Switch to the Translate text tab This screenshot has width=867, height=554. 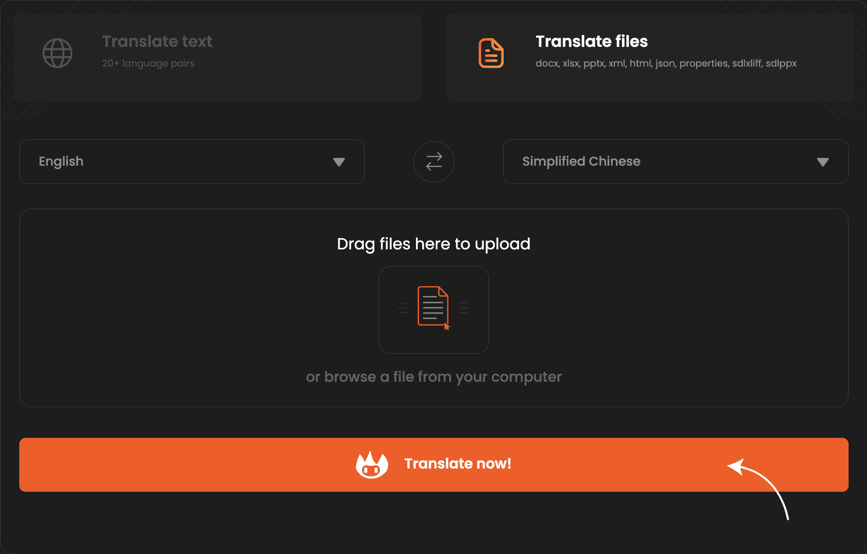click(157, 42)
